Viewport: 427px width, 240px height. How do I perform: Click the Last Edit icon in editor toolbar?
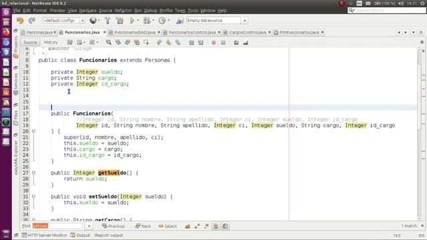[69, 43]
